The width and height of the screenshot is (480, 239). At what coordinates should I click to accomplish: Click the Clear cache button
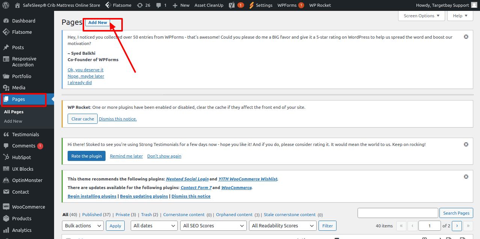[x=83, y=119]
